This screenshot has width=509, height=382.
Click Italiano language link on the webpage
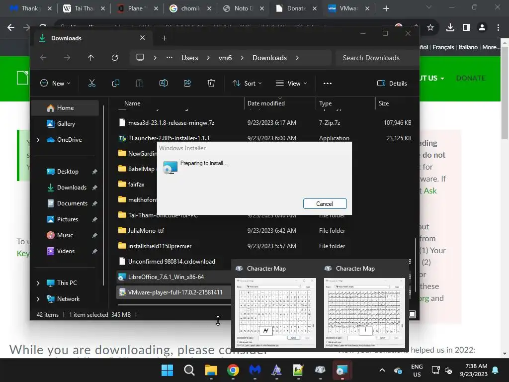coord(468,47)
